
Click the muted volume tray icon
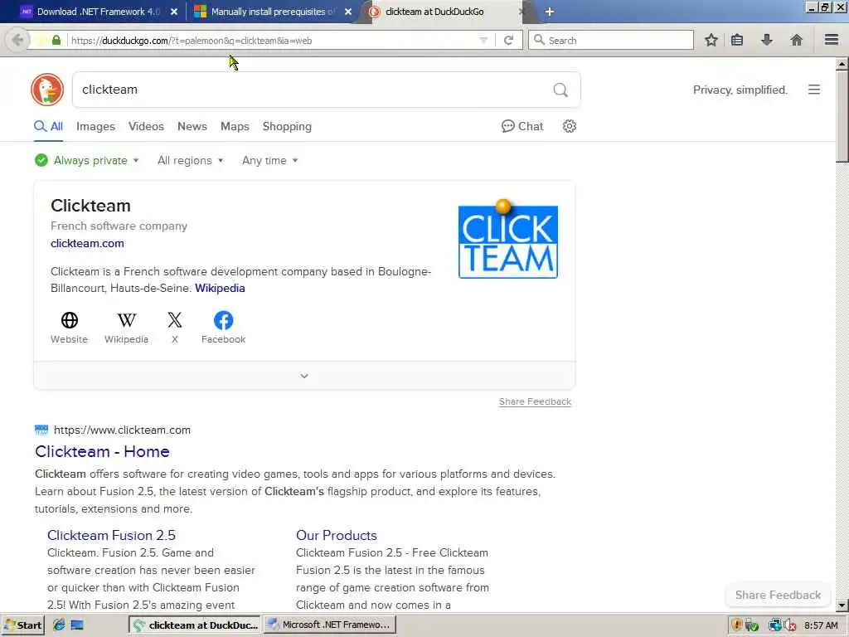click(x=789, y=625)
